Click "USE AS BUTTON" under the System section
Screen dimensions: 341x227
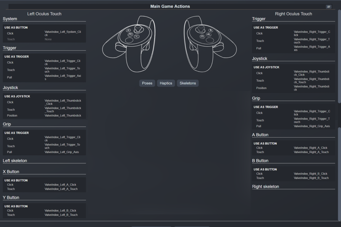tap(16, 28)
